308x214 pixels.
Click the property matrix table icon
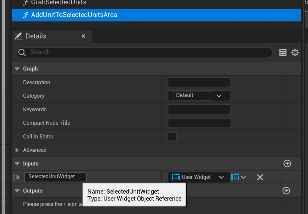point(283,52)
